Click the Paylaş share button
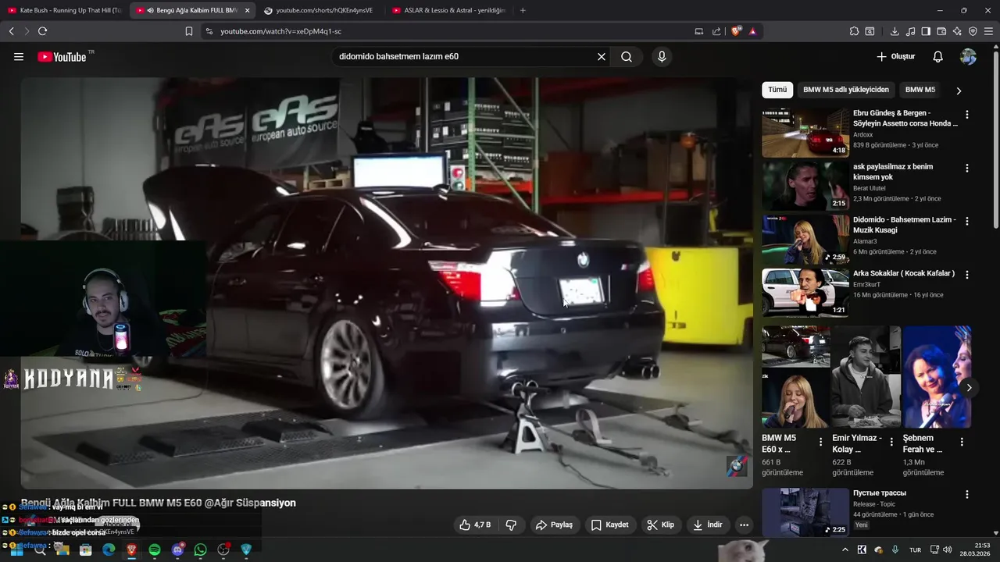1000x562 pixels. click(555, 525)
